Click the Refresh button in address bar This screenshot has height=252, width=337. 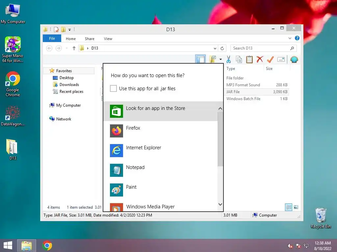pos(222,48)
